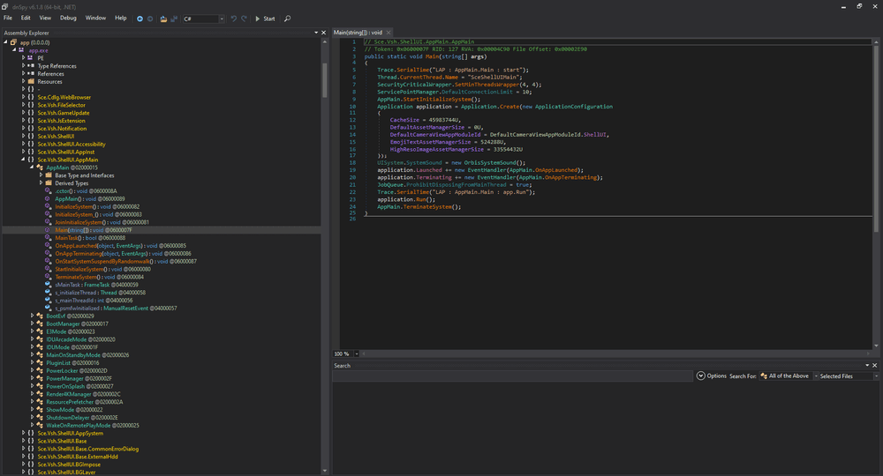Open the Debug menu

coord(68,19)
